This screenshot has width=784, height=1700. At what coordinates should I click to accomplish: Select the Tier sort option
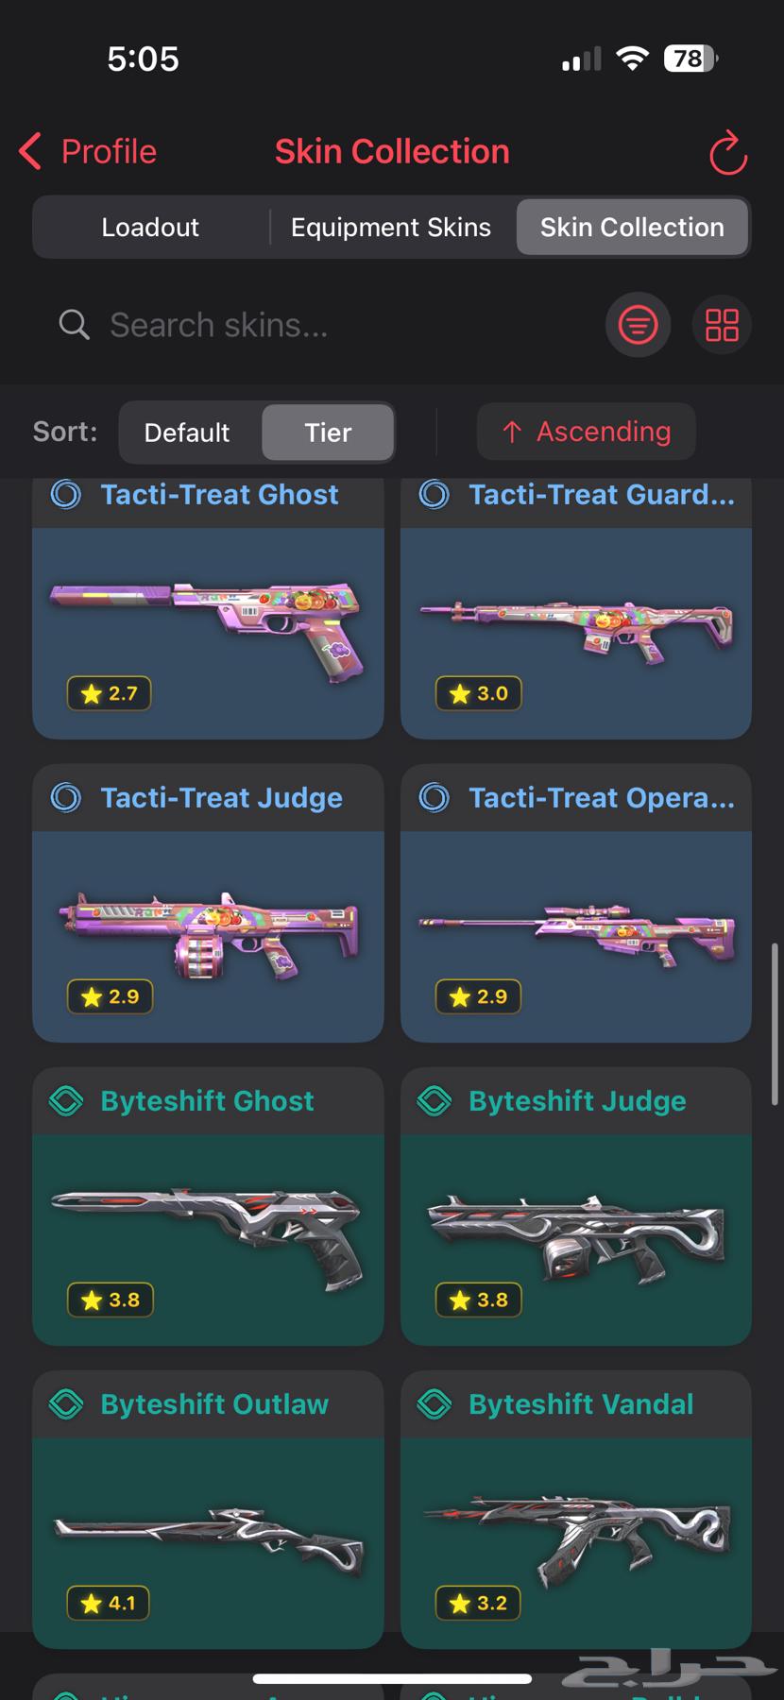click(x=328, y=433)
